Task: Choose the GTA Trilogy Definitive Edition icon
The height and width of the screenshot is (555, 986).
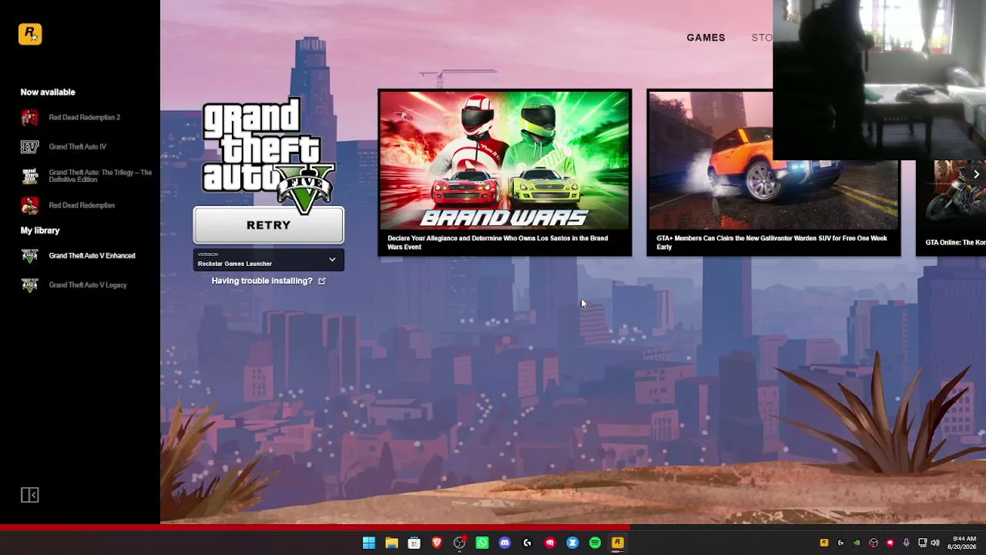Action: coord(29,176)
